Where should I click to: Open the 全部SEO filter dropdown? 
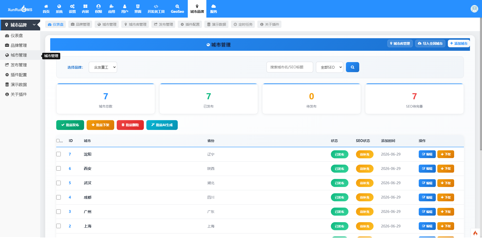[330, 67]
